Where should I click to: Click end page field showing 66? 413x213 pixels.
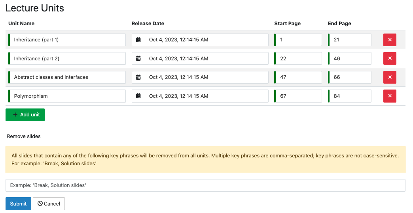[350, 77]
